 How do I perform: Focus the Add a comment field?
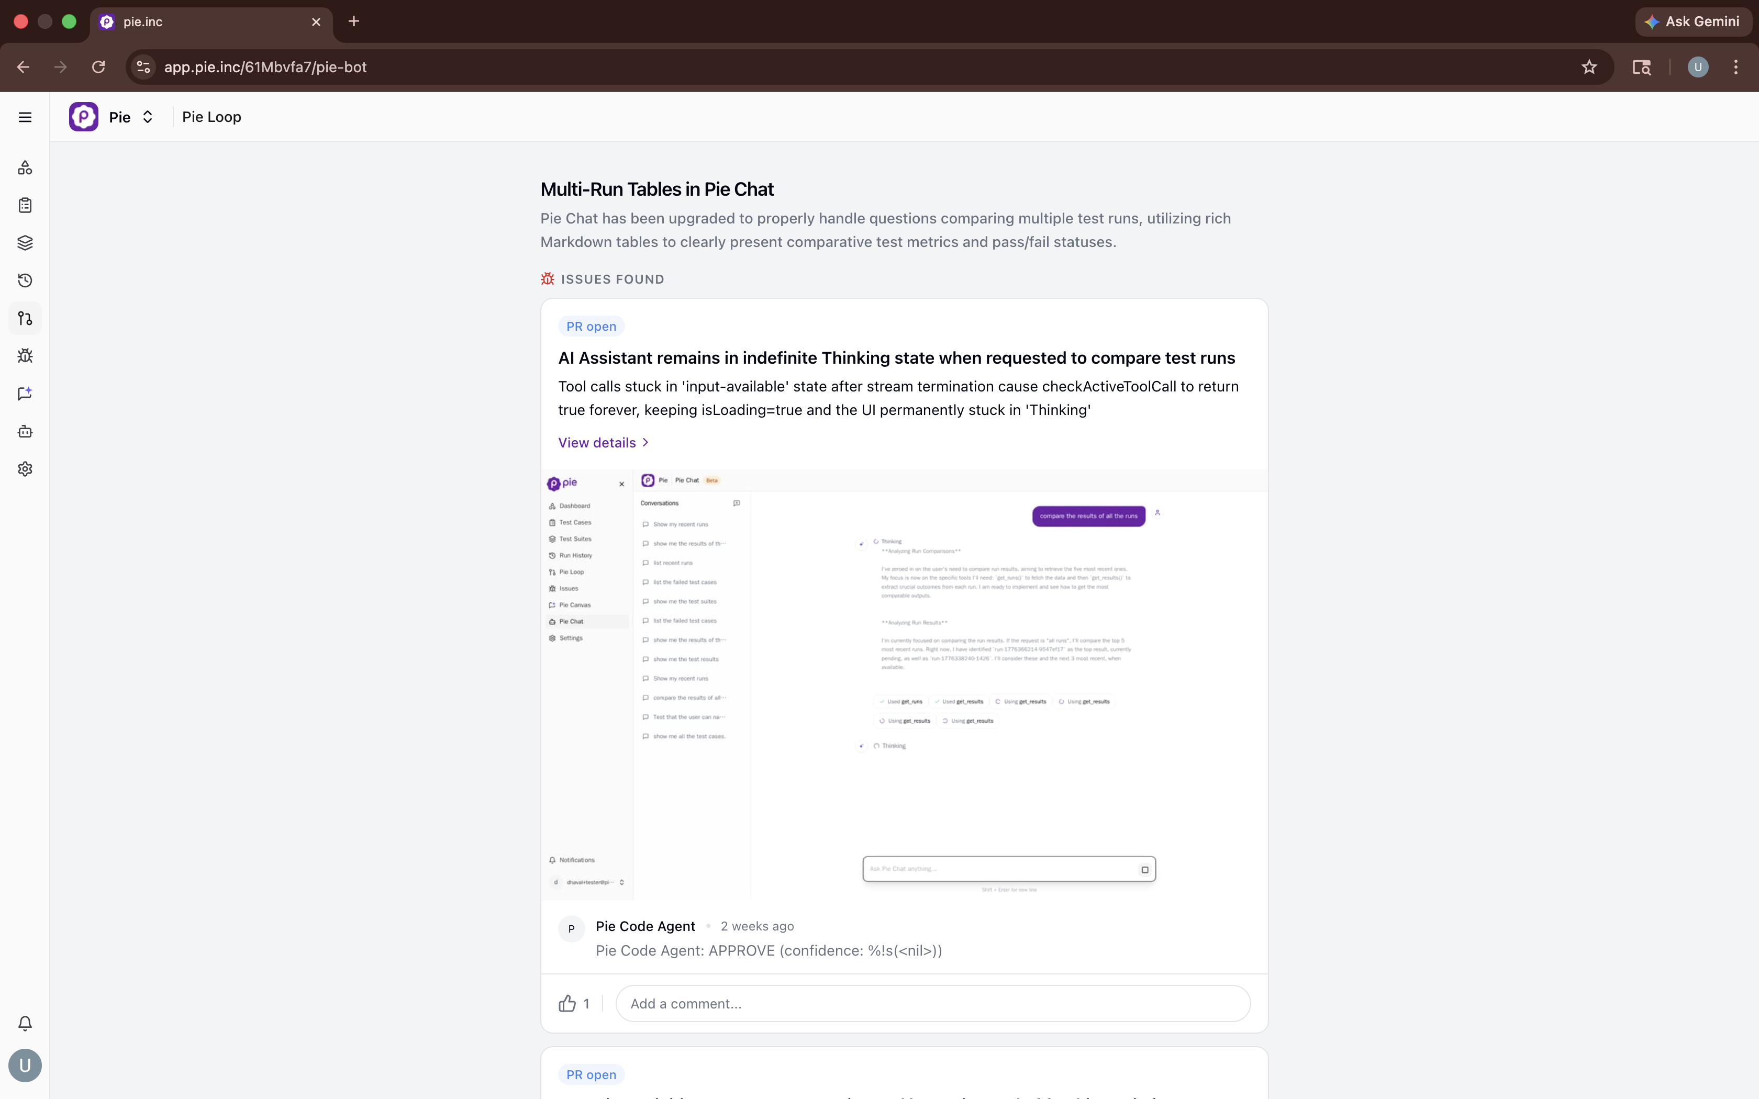(x=932, y=1004)
